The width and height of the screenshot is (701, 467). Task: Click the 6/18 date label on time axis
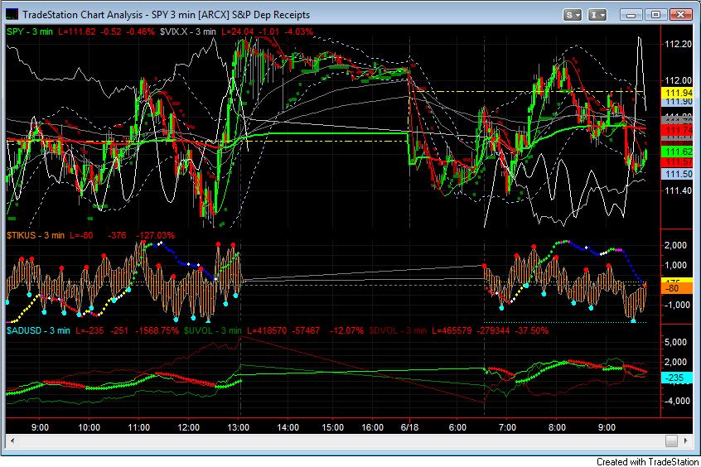pos(409,427)
